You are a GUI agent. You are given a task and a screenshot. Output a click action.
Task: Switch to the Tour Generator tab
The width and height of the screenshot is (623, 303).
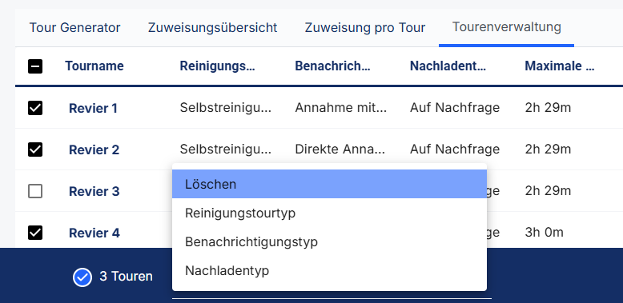[x=74, y=28]
